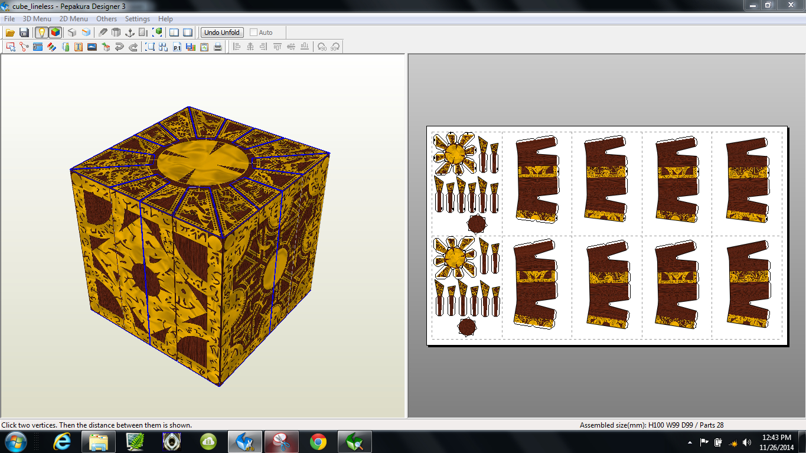This screenshot has width=806, height=453.
Task: Select the gray eraser-shaped tool icon
Action: point(103,32)
